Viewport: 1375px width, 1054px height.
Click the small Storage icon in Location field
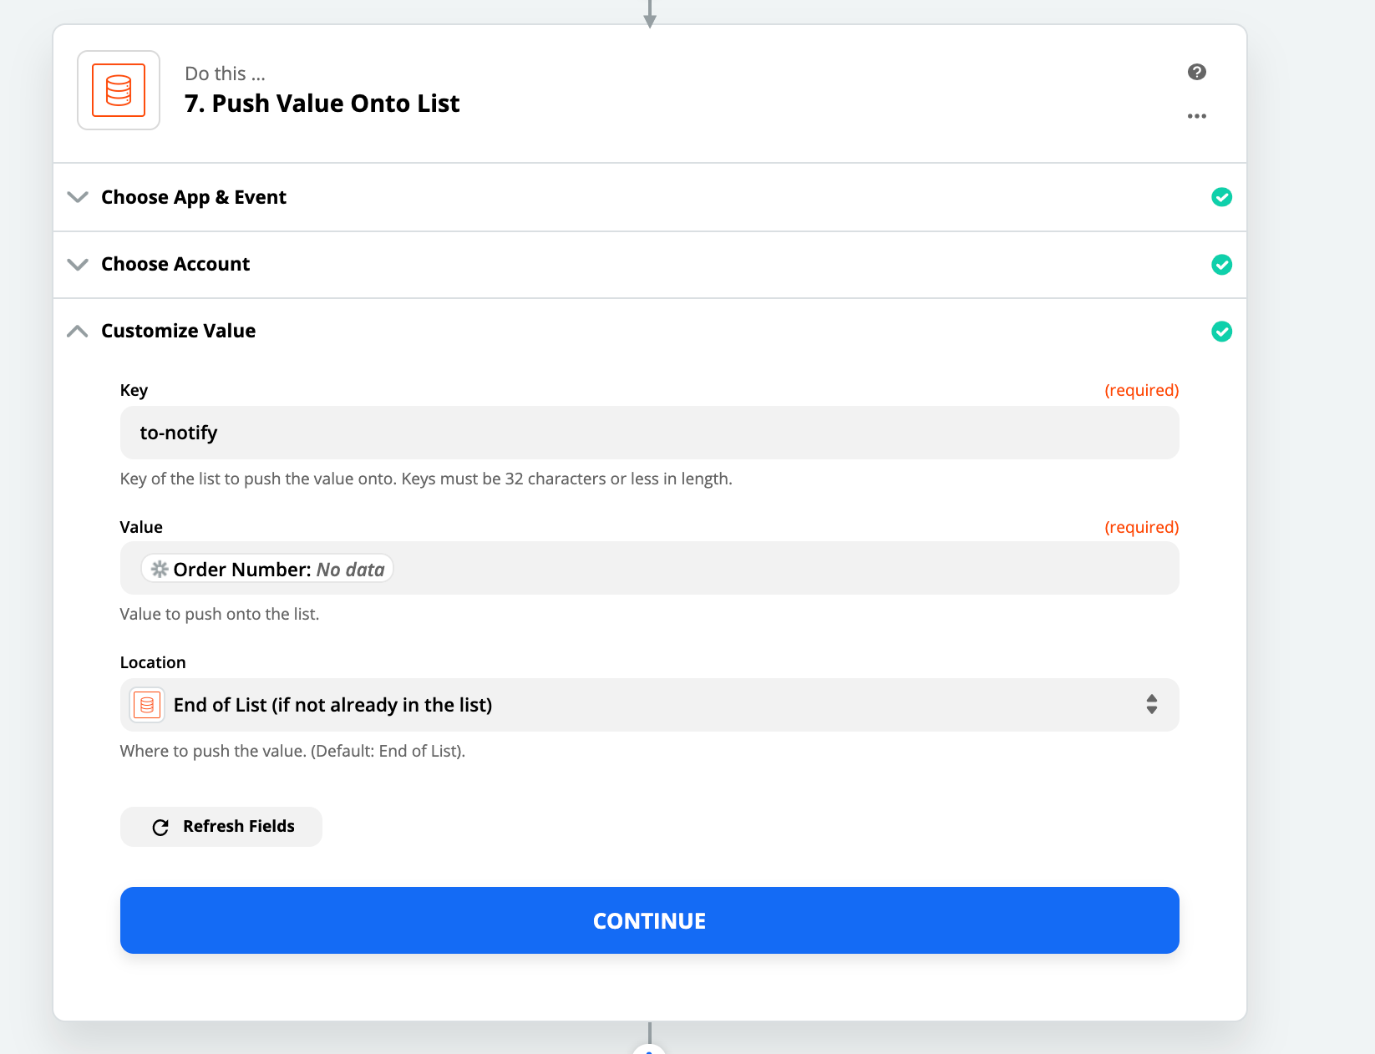[x=147, y=705]
